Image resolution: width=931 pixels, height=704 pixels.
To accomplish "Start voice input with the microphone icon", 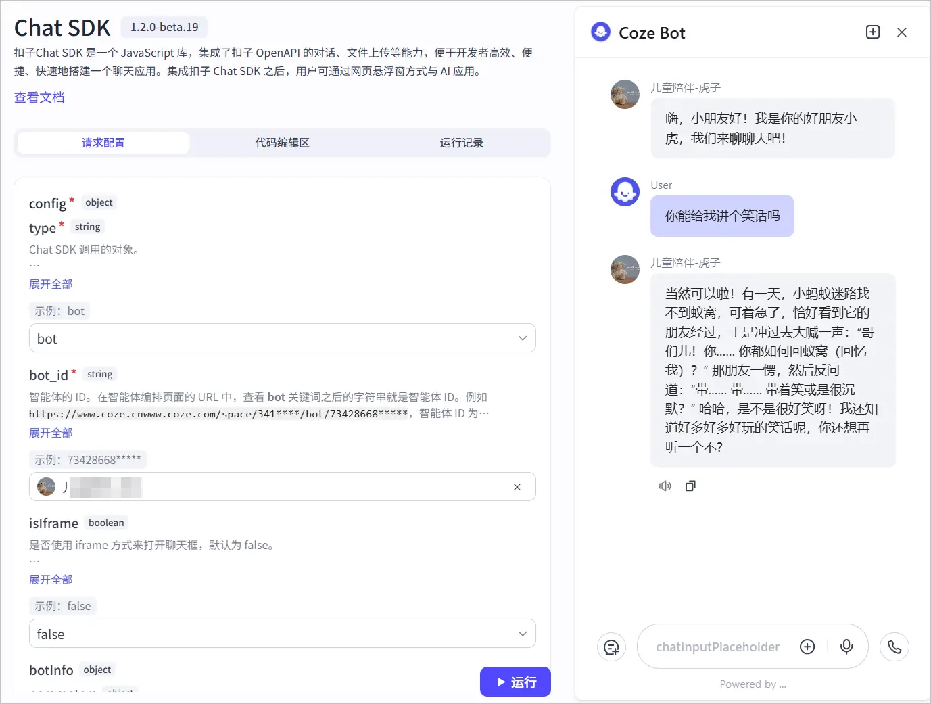I will tap(846, 647).
